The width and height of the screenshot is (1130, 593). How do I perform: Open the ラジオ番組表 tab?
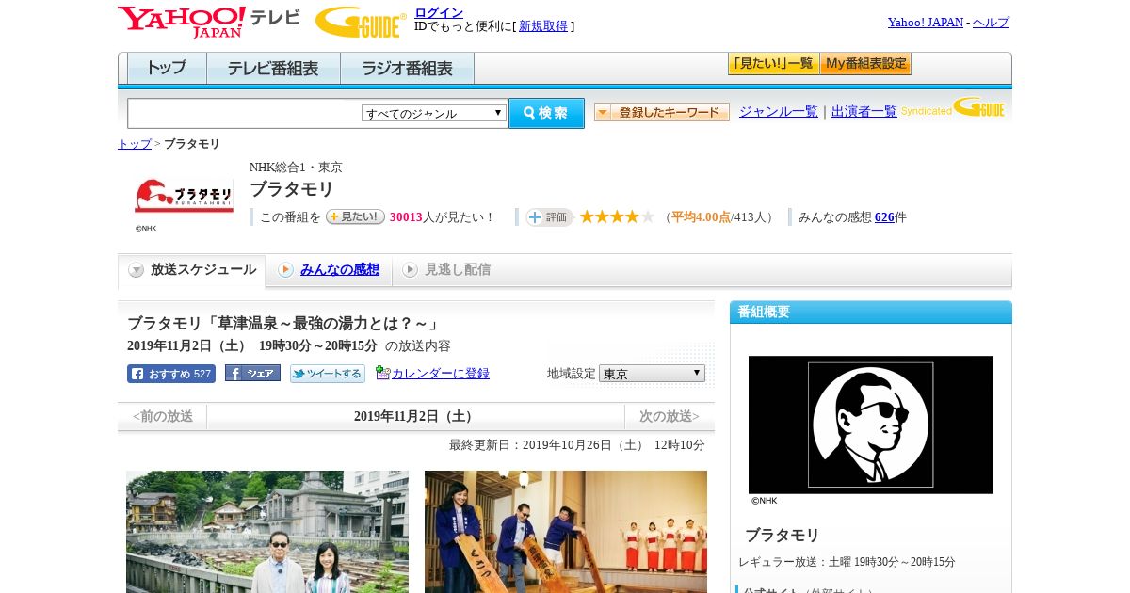[407, 69]
